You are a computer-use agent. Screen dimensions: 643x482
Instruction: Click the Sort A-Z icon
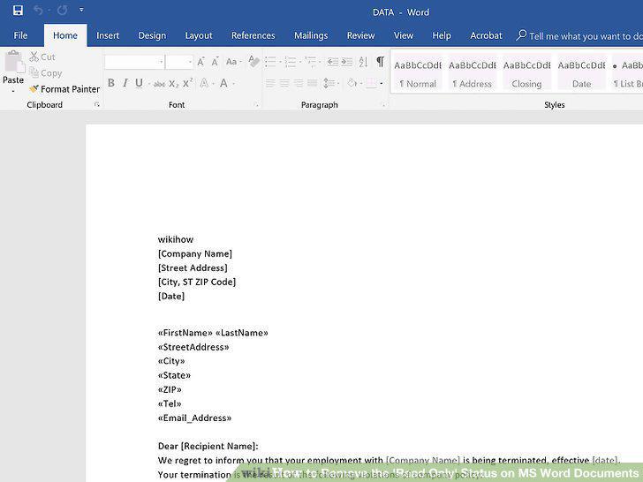click(363, 62)
